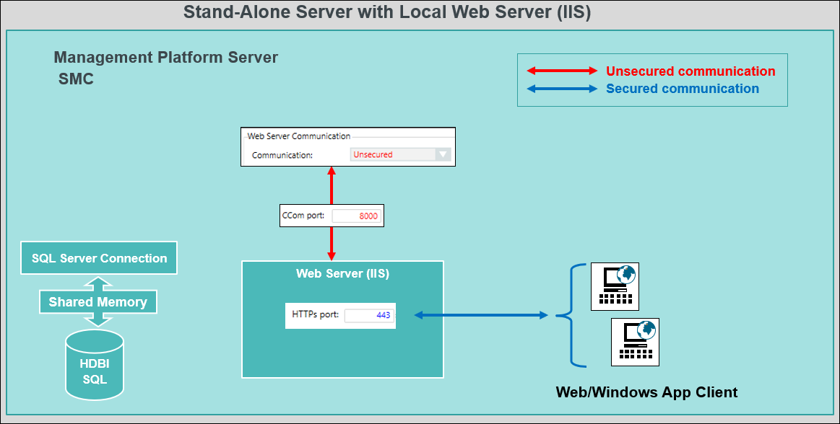The width and height of the screenshot is (840, 424).
Task: Click the blue arrow between IIS and clients
Action: pos(480,315)
